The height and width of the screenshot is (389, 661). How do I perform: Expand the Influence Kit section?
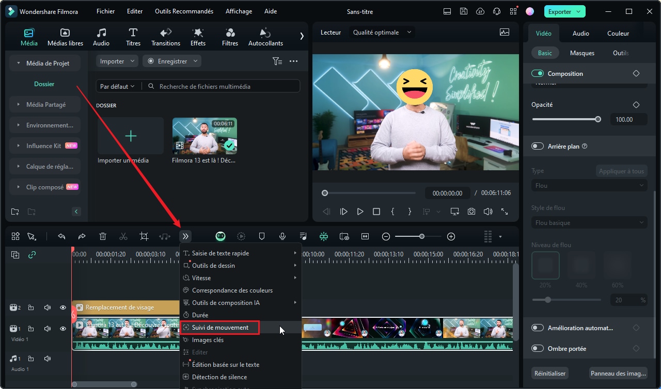click(45, 145)
